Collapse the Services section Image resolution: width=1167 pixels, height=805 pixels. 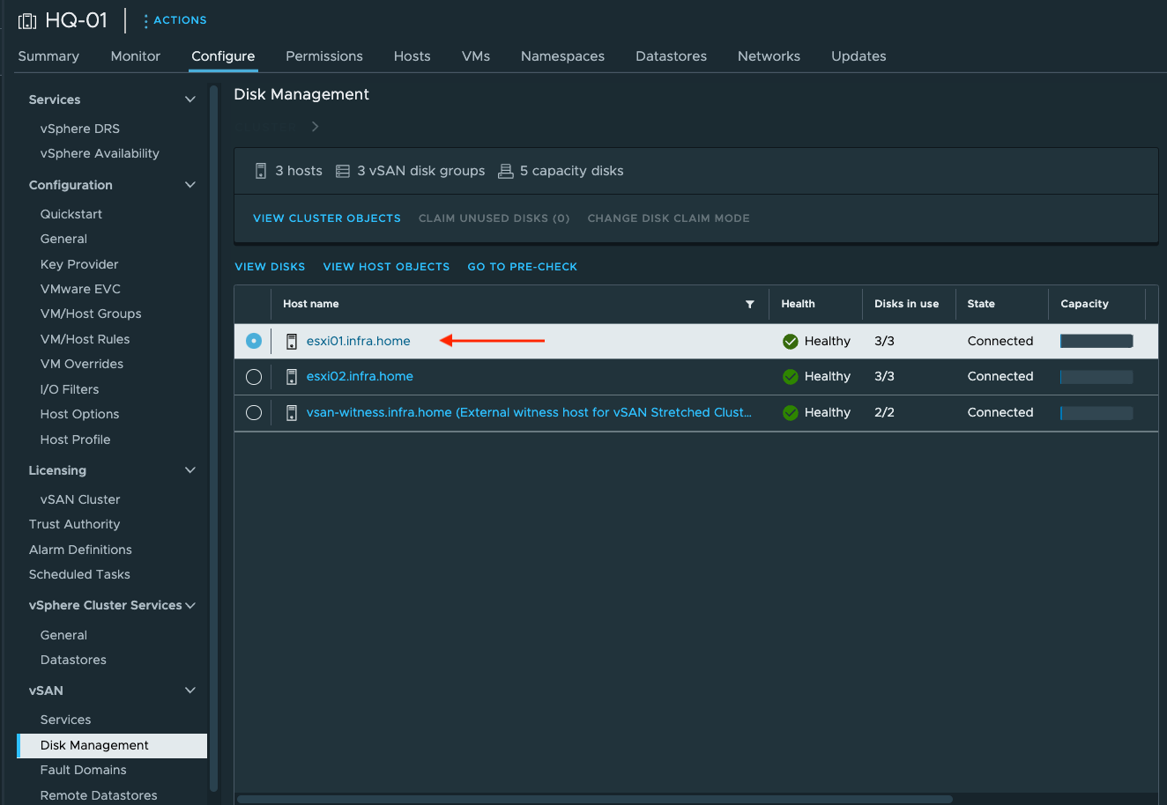pyautogui.click(x=190, y=99)
